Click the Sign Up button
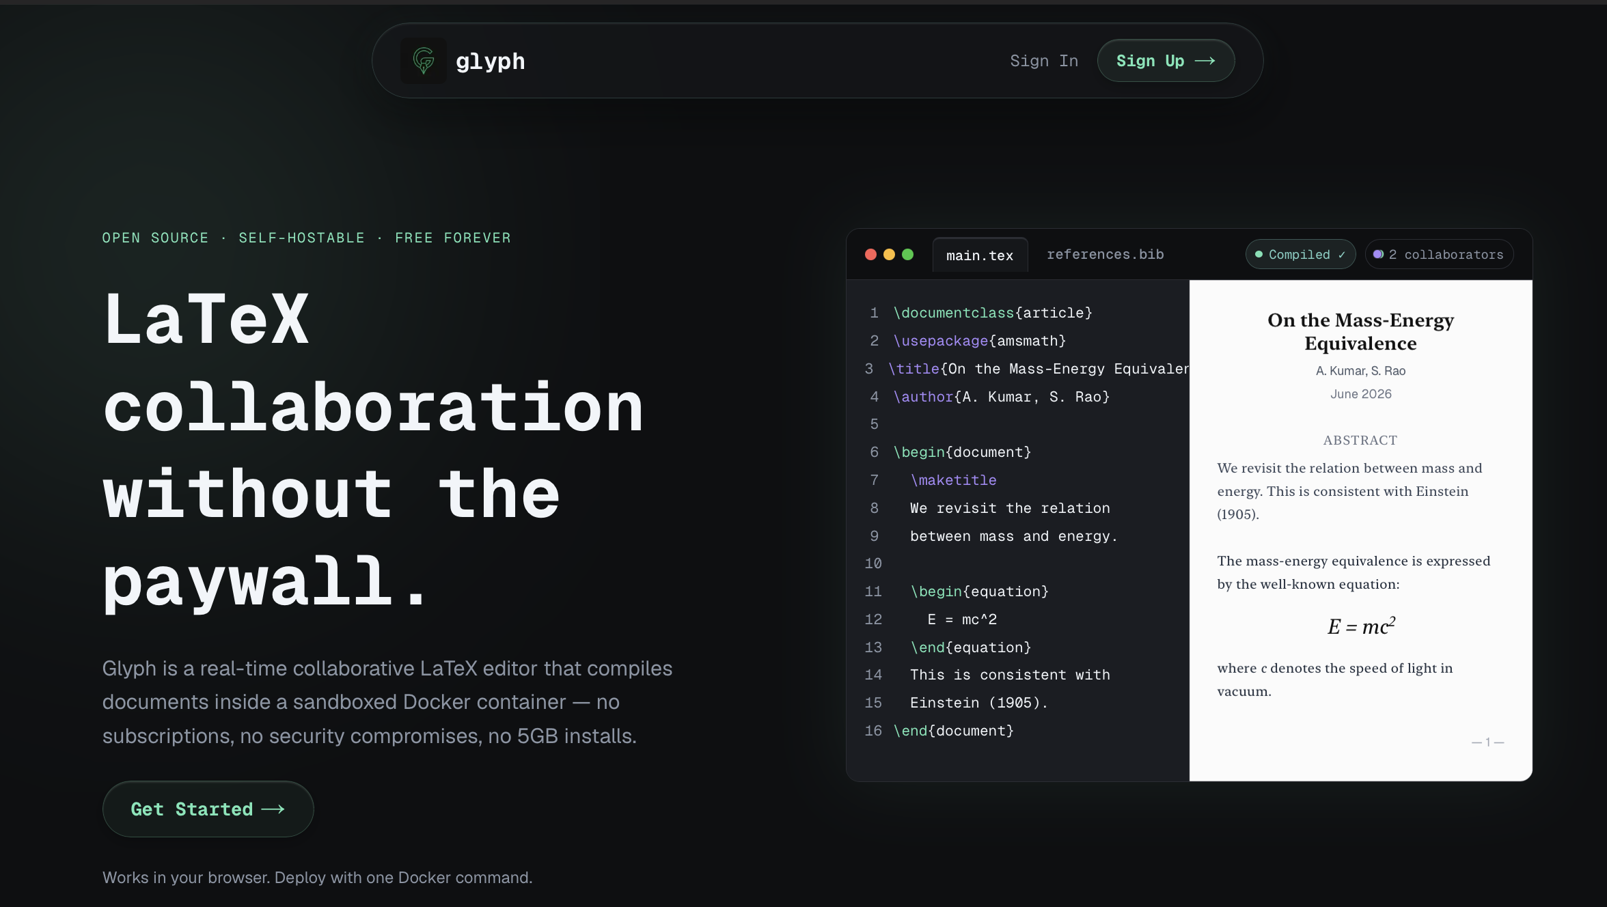The image size is (1607, 907). click(x=1166, y=61)
